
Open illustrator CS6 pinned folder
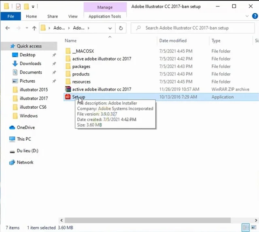(33, 107)
